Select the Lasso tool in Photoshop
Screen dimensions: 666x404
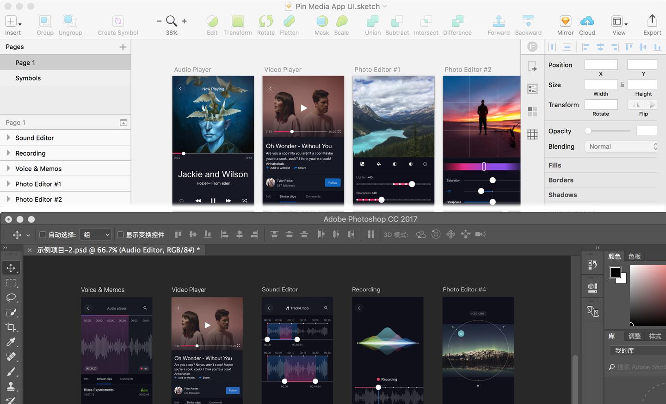pyautogui.click(x=11, y=297)
